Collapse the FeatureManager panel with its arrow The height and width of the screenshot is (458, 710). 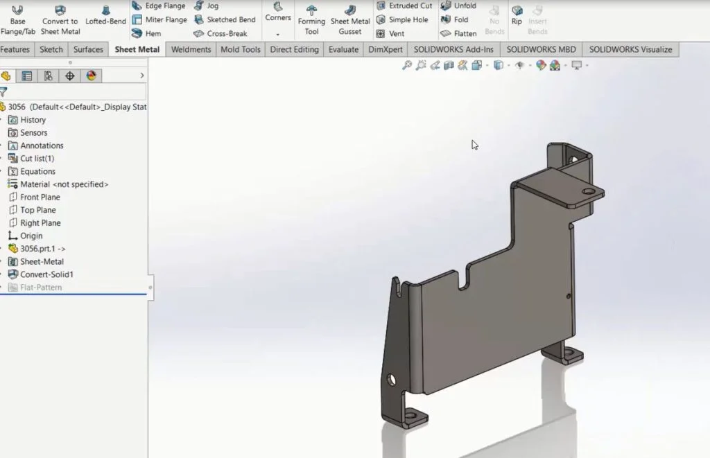click(143, 76)
